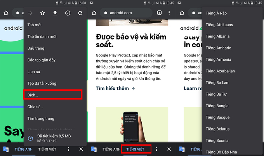
Task: Open translate options dots in middle screenshot
Action: [x=156, y=149]
